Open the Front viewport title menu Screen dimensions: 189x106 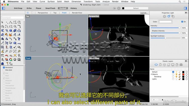28,58
